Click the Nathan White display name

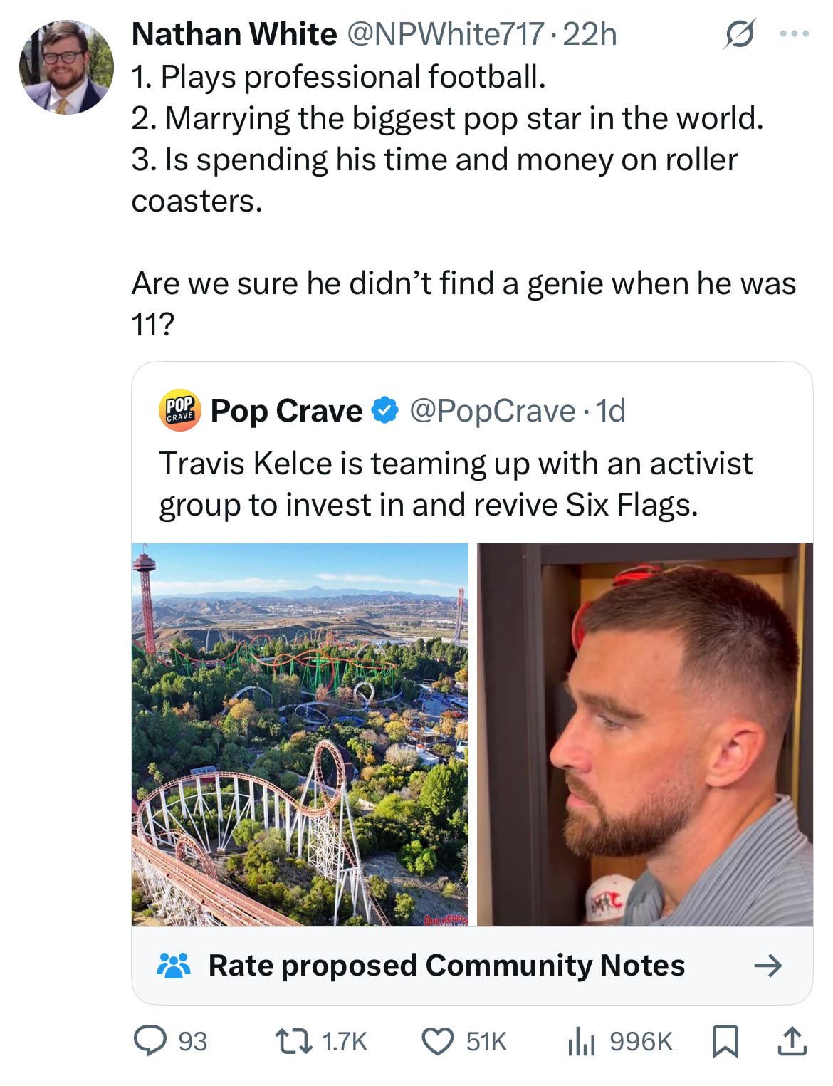point(234,34)
